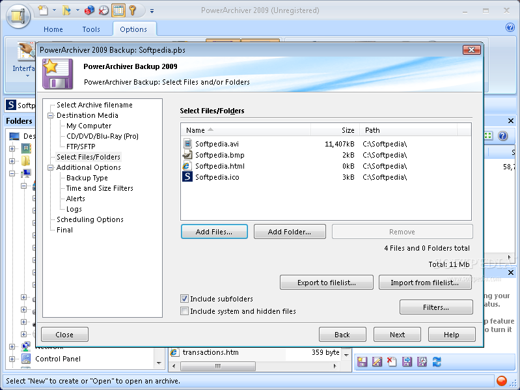This screenshot has width=520, height=390.
Task: Sort the file list by Size column
Action: (335, 130)
